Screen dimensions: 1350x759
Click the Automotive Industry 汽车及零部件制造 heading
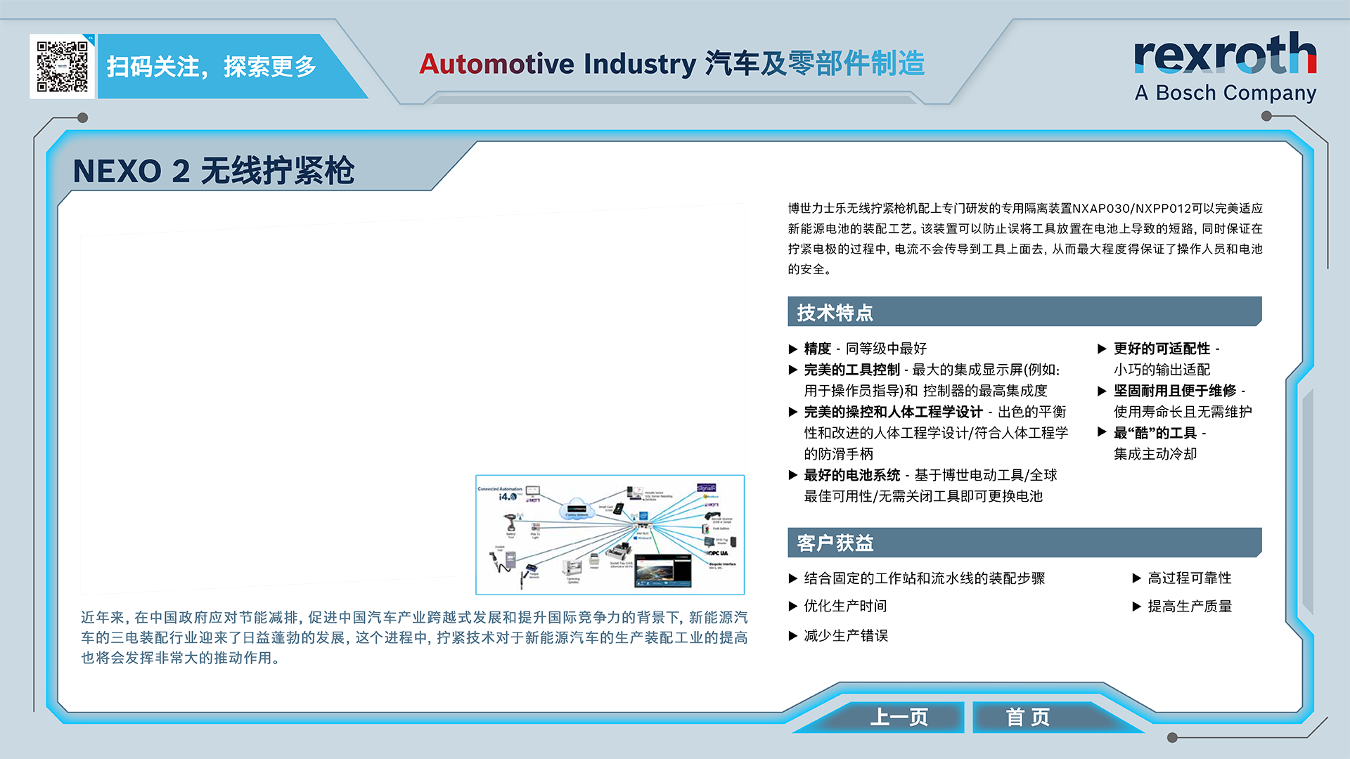[x=671, y=64]
